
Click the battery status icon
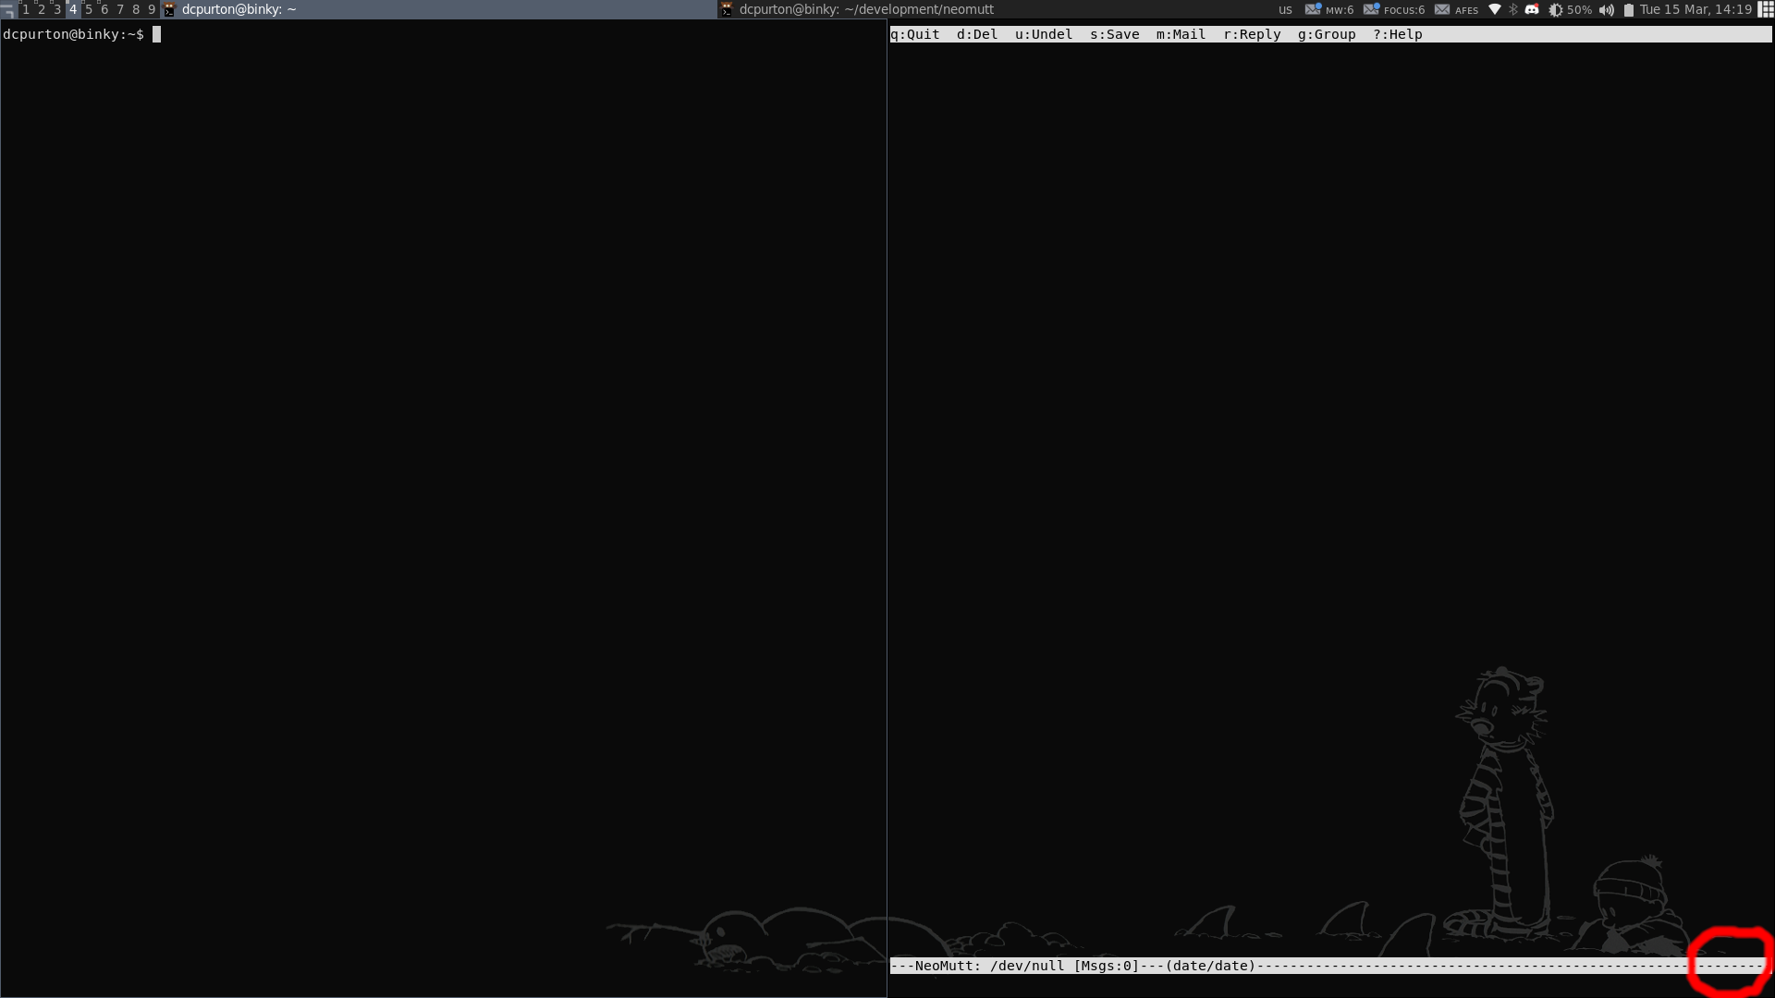[x=1628, y=9]
